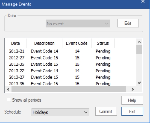Expand the Schedule Holidays dropdown
Screen dimensions: 150x123
point(60,112)
